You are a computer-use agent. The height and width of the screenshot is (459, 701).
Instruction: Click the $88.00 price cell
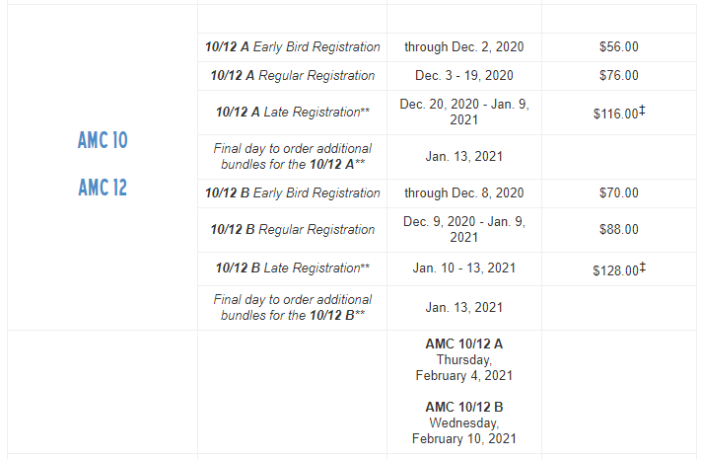[x=619, y=230]
